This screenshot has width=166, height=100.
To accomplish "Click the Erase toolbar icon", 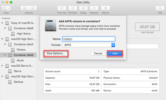I will pos(83,8).
